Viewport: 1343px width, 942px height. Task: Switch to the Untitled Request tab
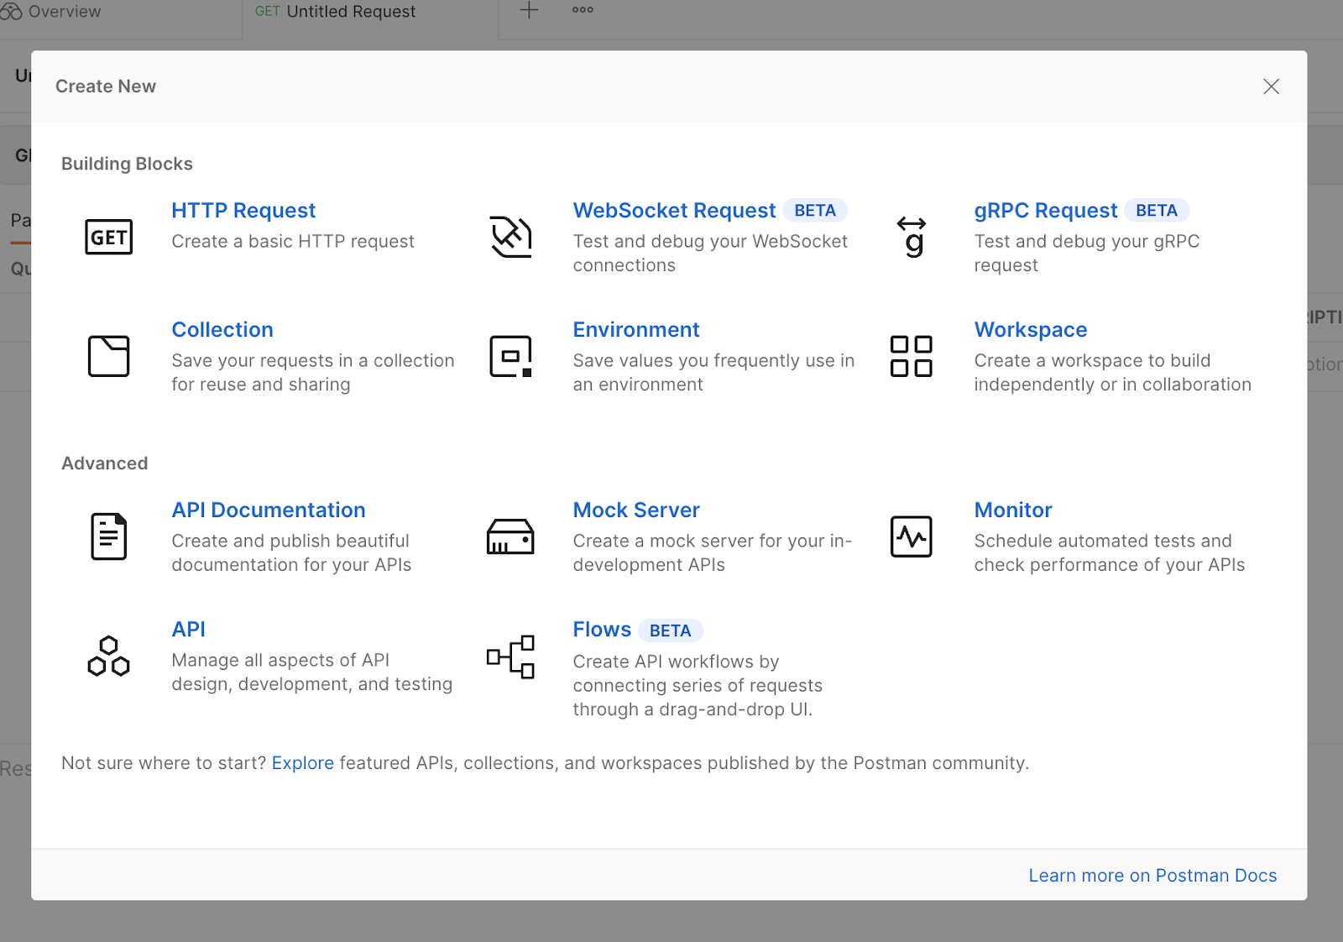coord(336,12)
